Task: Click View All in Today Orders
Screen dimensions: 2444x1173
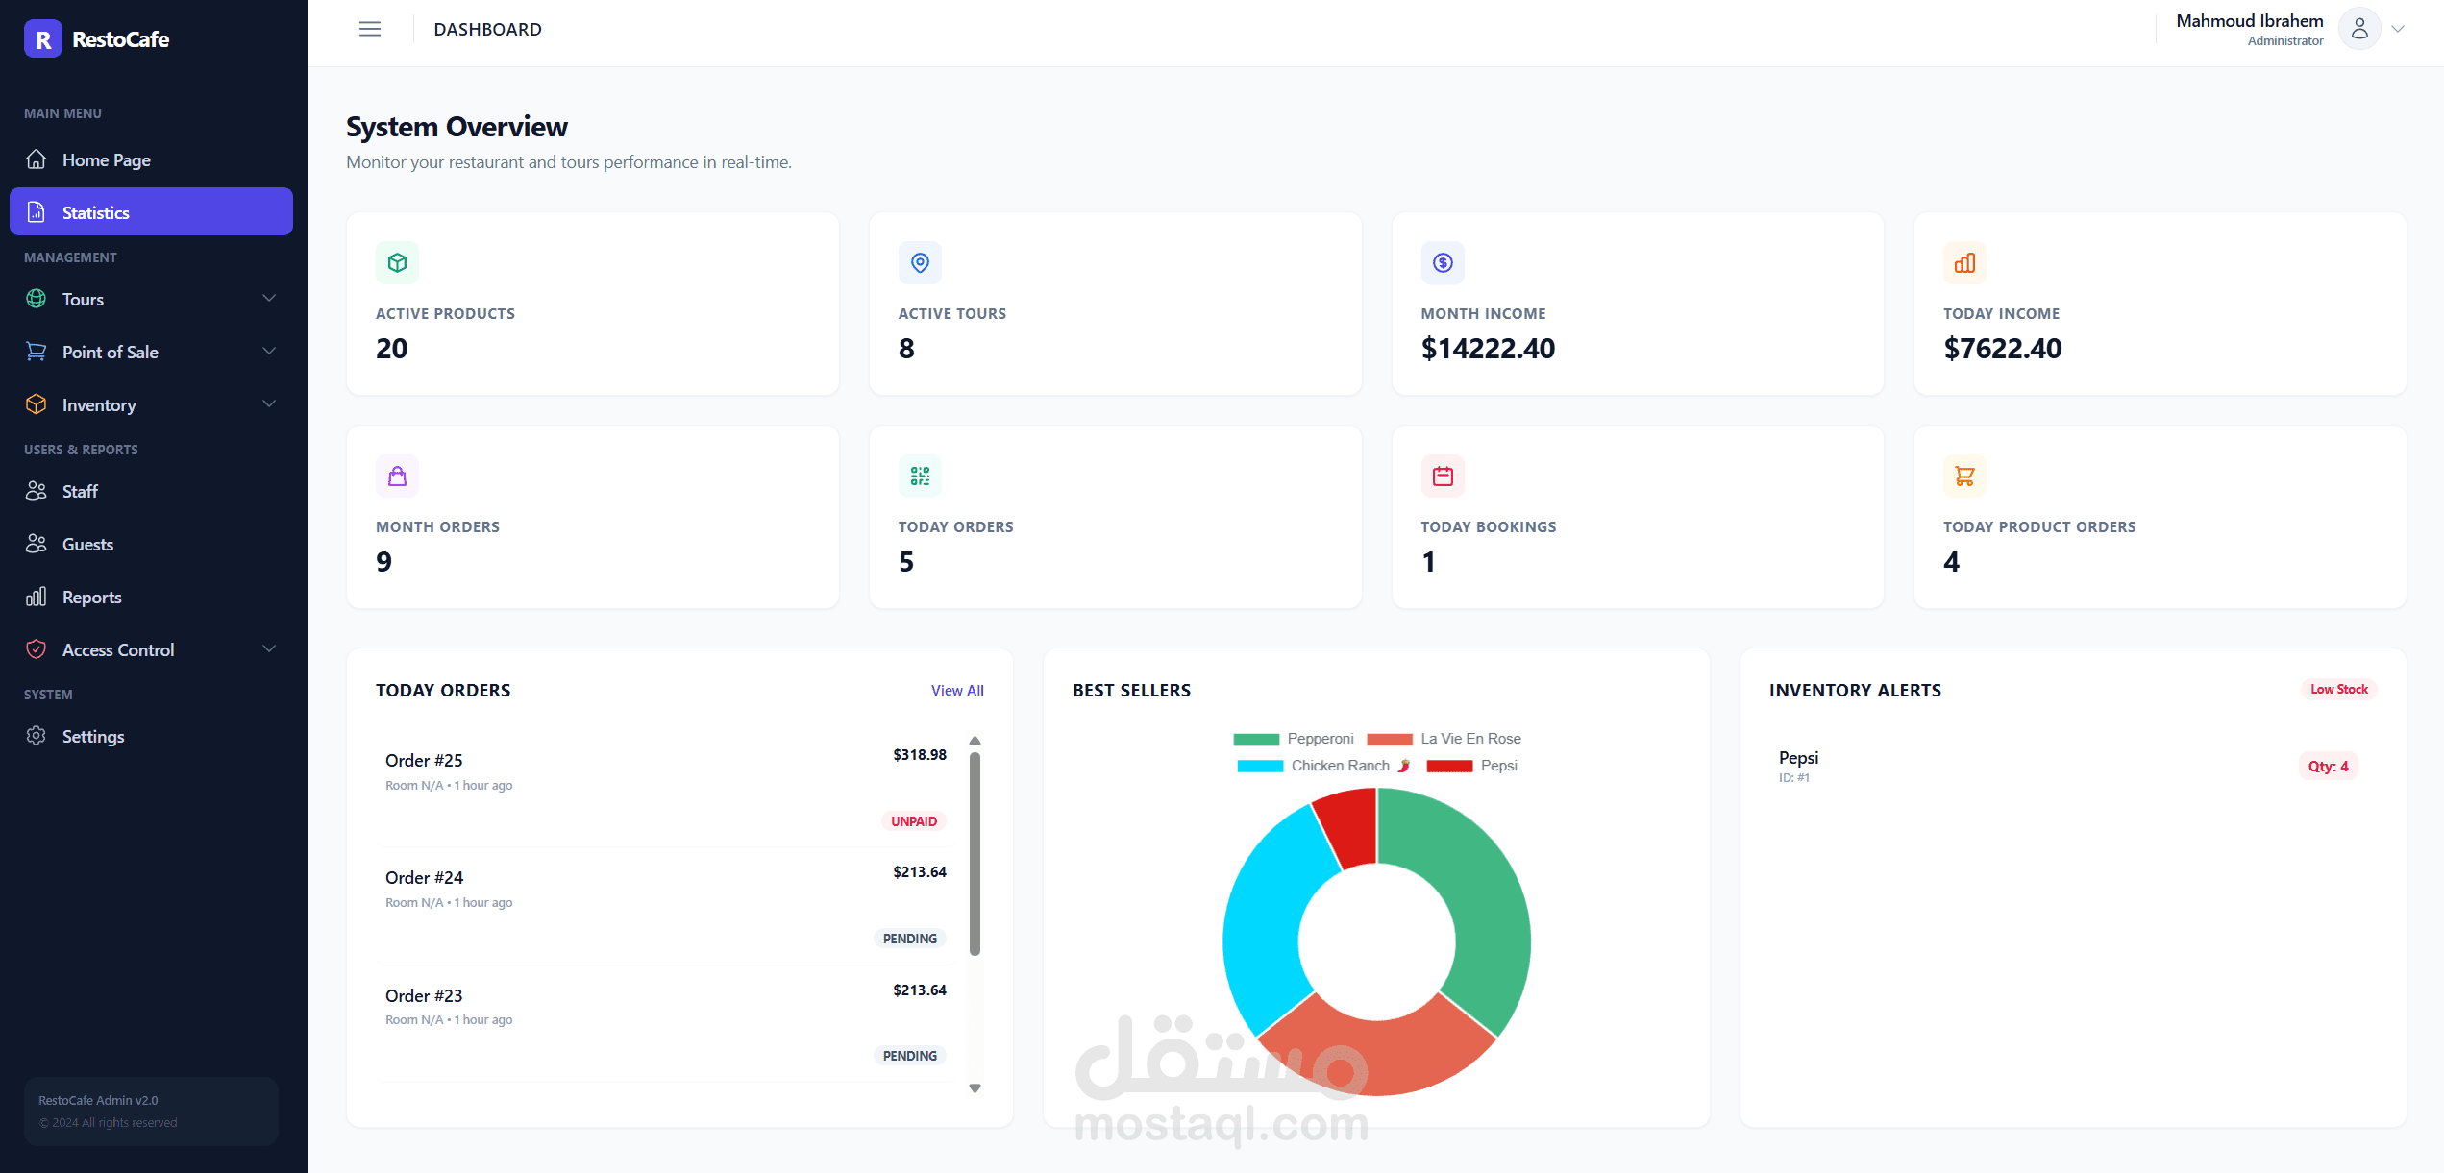Action: [x=956, y=690]
